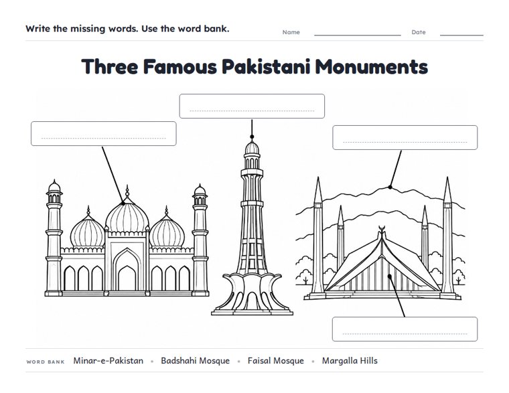
Task: Click the answer box below the tent-shaped mosque
Action: point(405,329)
